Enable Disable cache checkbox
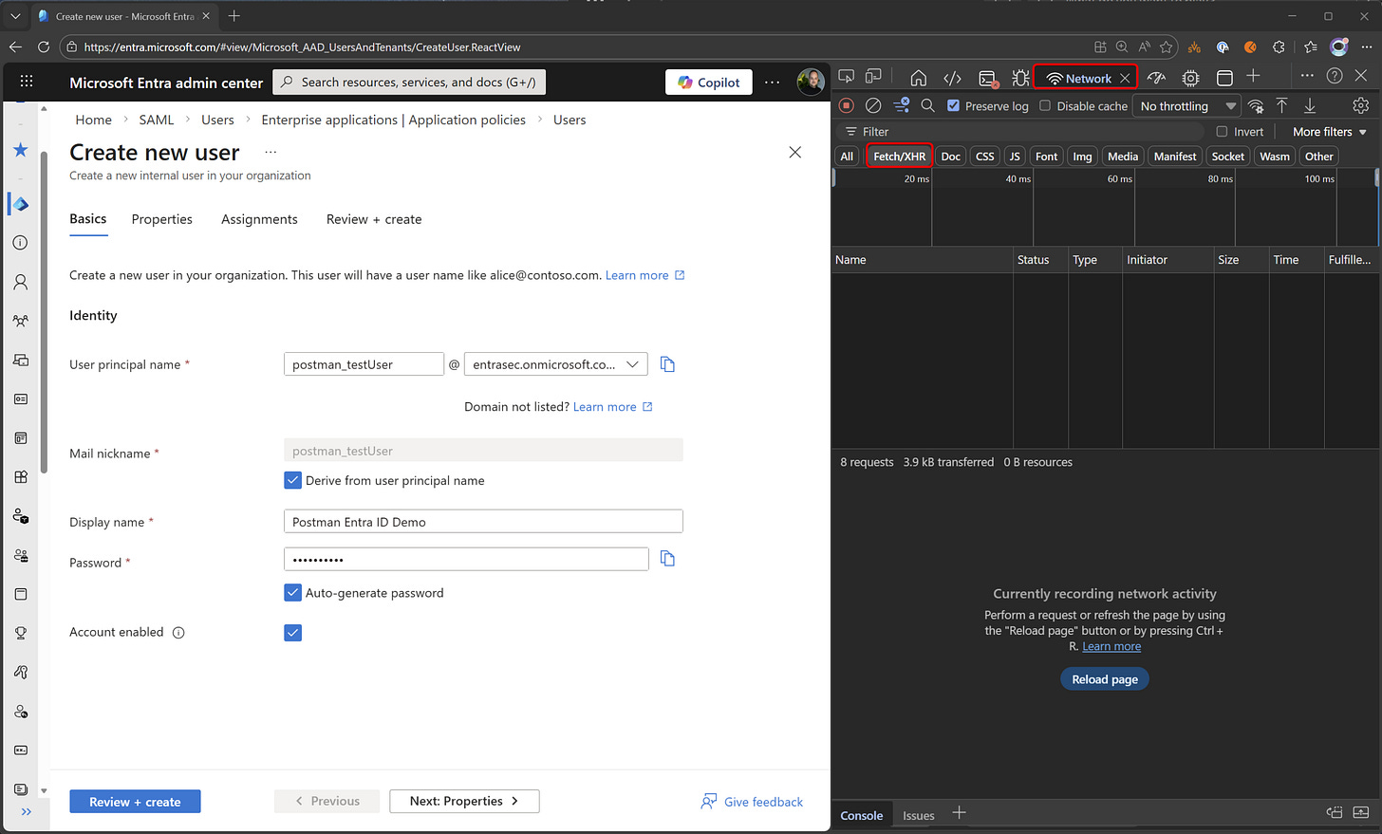The height and width of the screenshot is (834, 1382). point(1045,105)
